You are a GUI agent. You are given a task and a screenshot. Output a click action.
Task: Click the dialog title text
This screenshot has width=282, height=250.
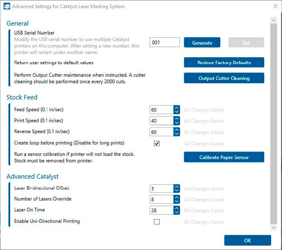click(68, 6)
